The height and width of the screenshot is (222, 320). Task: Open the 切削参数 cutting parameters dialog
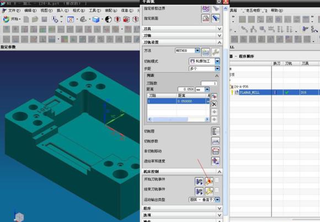coord(215,141)
